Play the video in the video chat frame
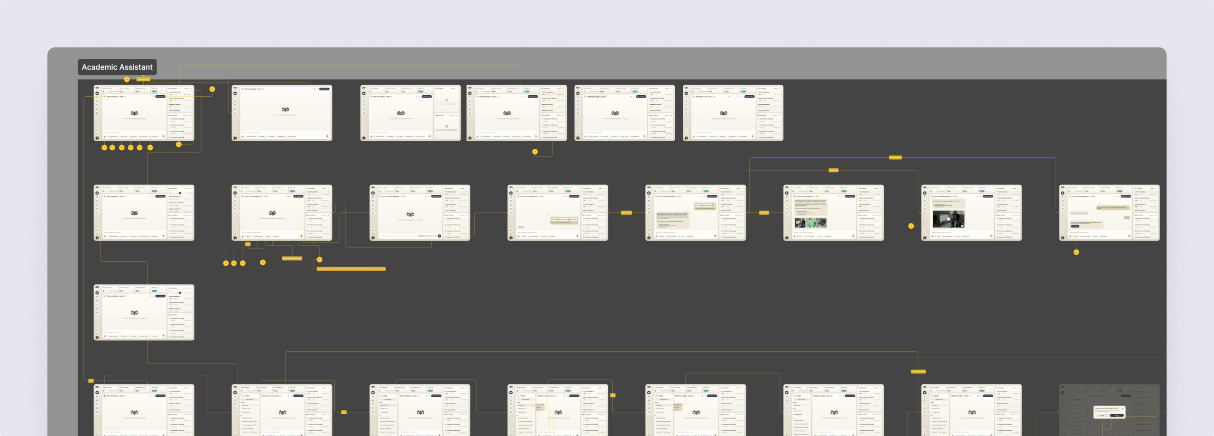1214x436 pixels. tap(948, 219)
